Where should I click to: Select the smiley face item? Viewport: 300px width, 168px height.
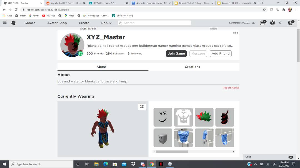point(163,117)
